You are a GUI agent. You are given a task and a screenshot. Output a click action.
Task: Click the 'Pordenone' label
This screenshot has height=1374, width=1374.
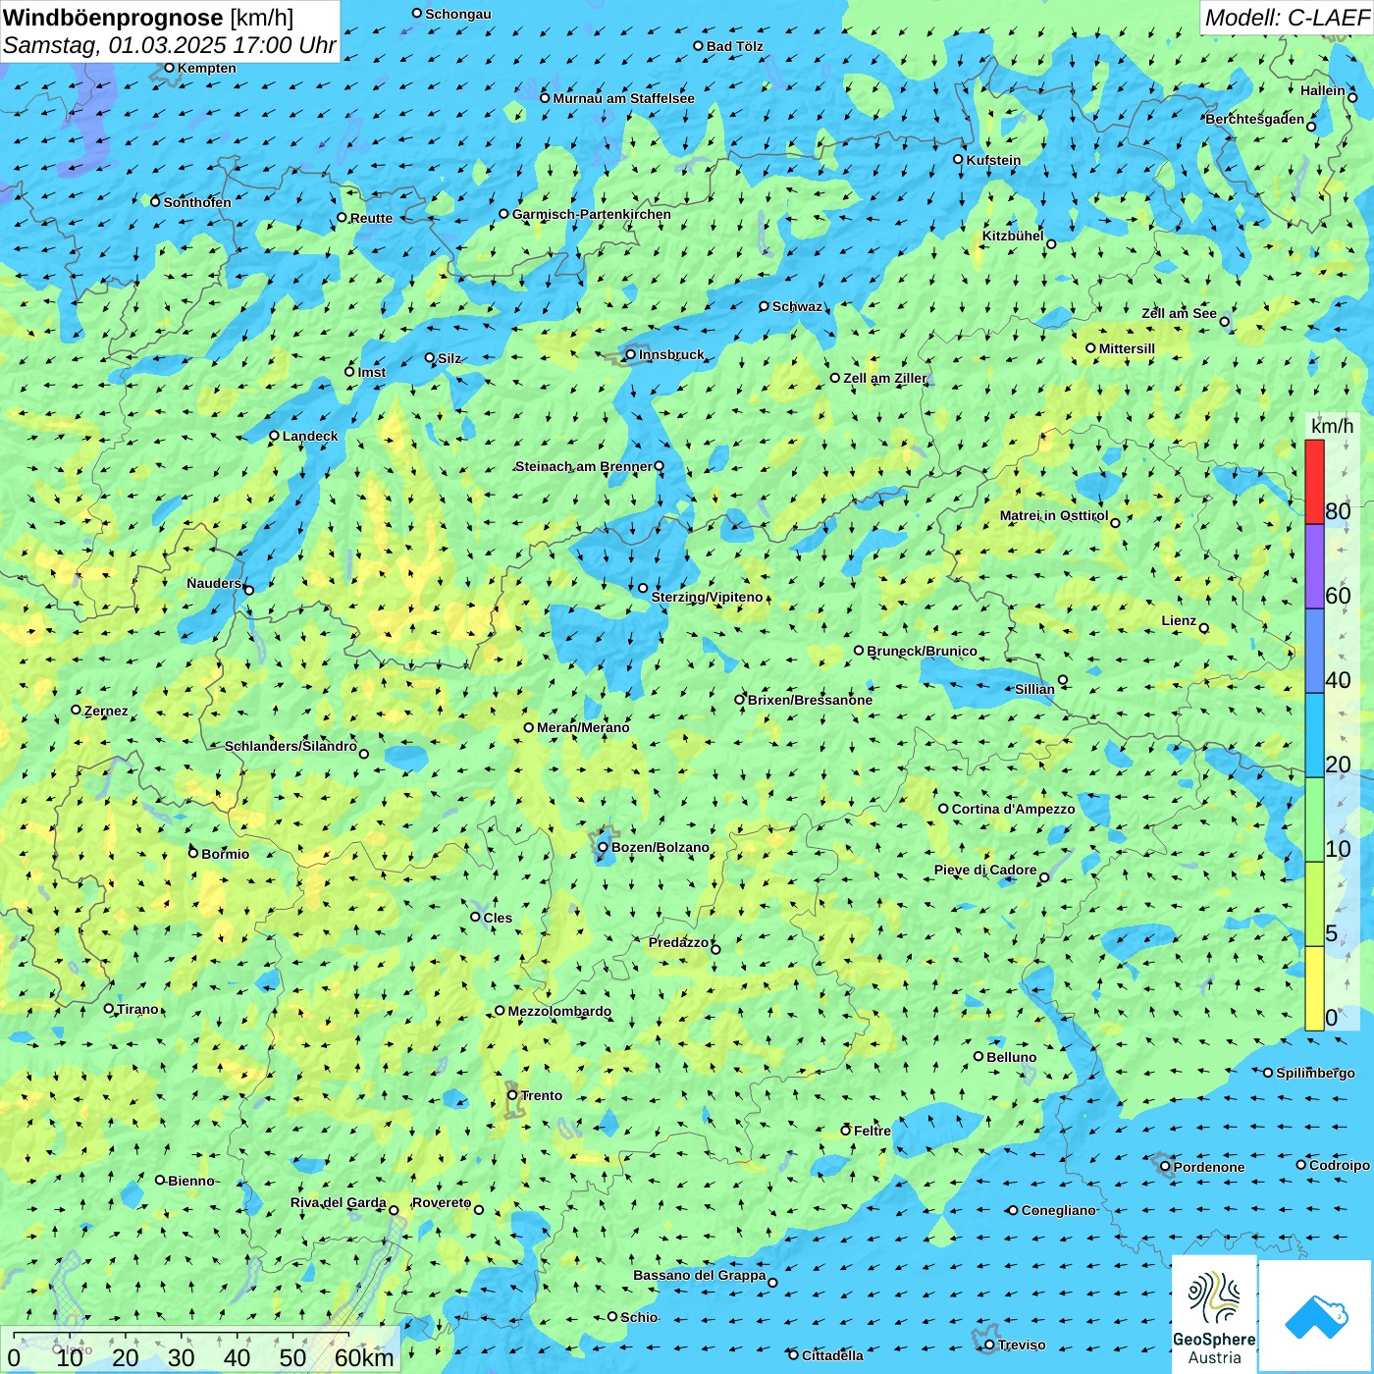(x=1209, y=1167)
